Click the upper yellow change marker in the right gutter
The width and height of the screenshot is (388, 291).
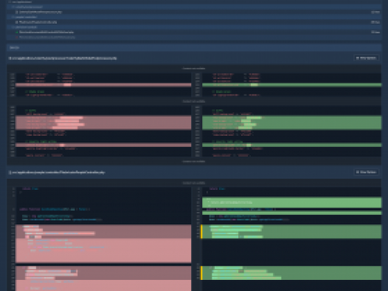201,232
